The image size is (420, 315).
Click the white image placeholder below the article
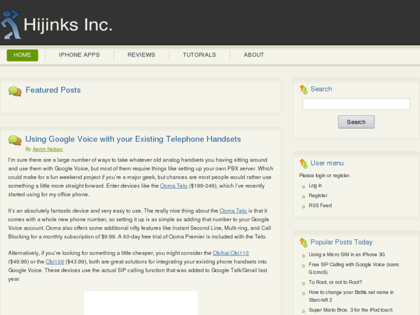[141, 303]
